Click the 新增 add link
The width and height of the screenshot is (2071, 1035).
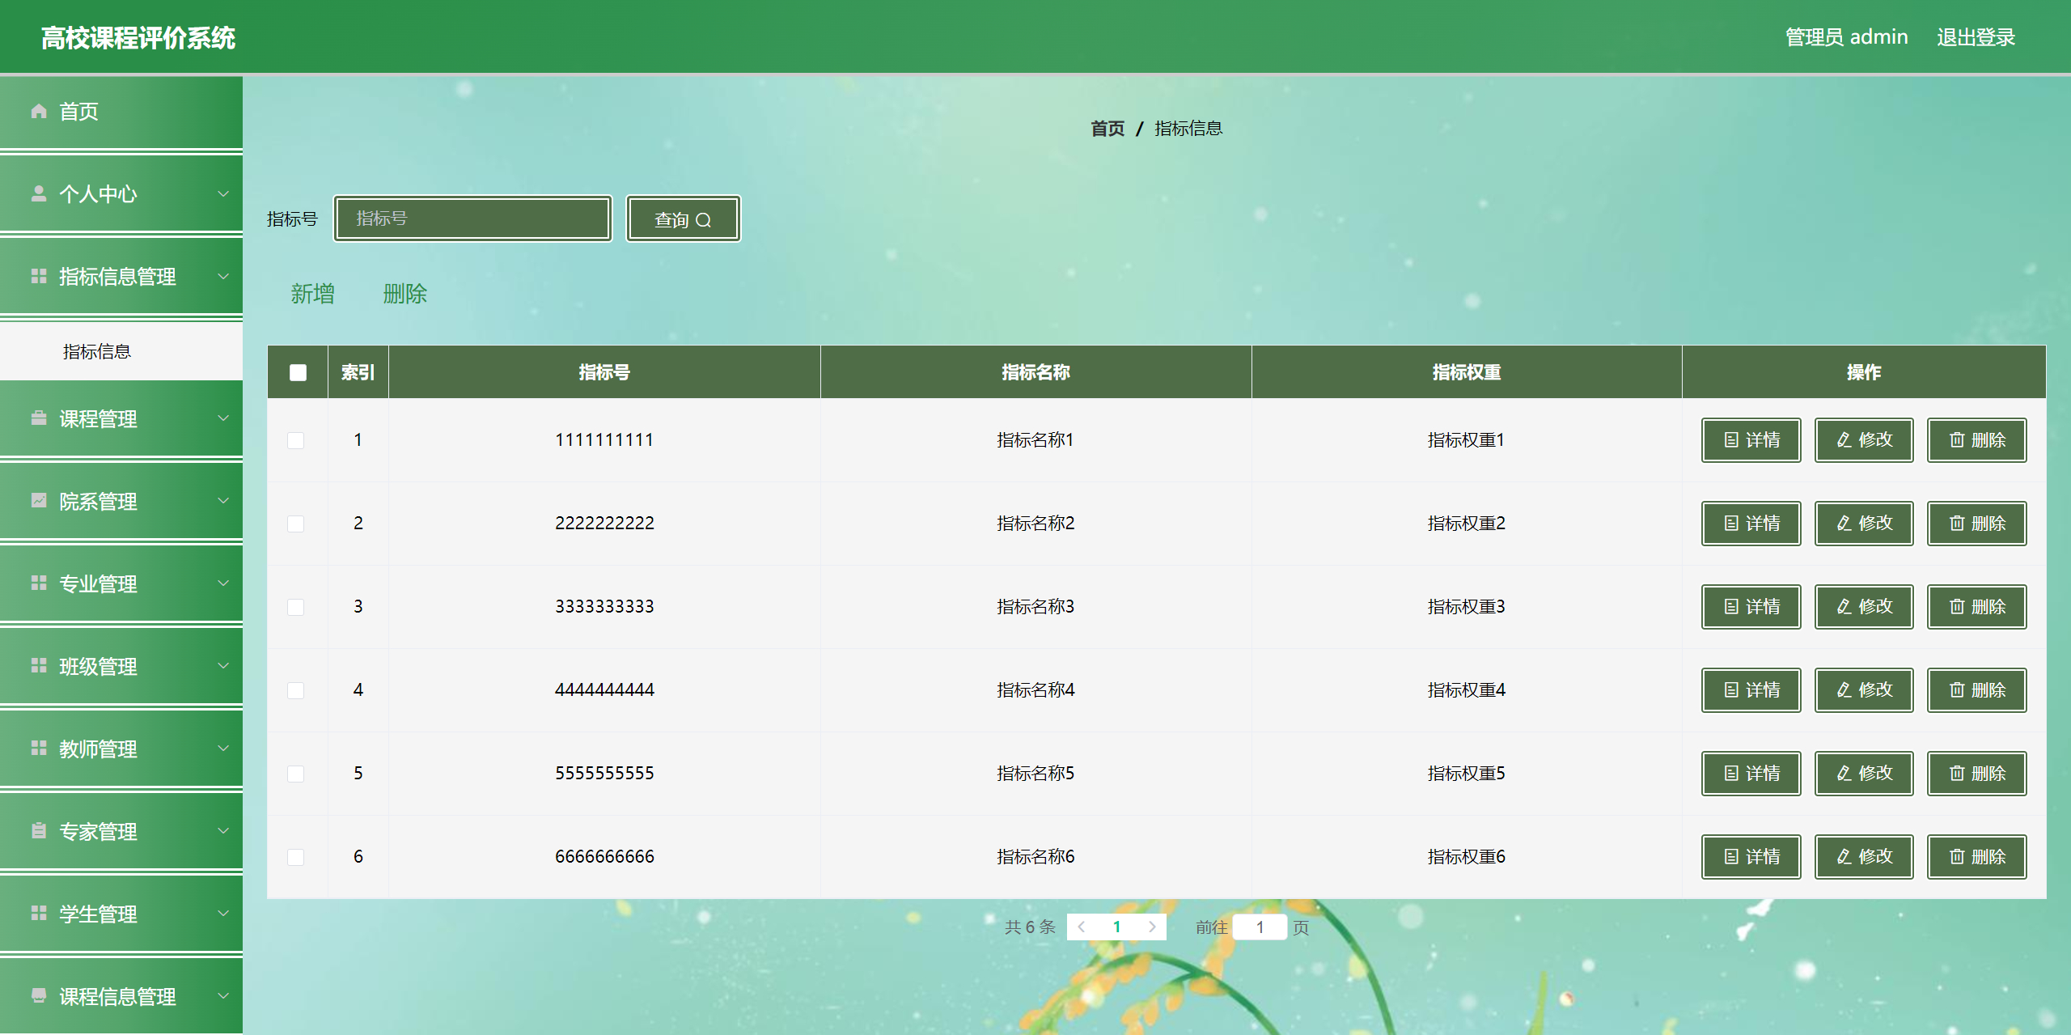tap(312, 294)
